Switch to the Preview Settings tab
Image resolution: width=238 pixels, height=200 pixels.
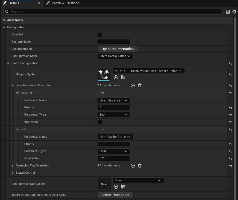(63, 3)
